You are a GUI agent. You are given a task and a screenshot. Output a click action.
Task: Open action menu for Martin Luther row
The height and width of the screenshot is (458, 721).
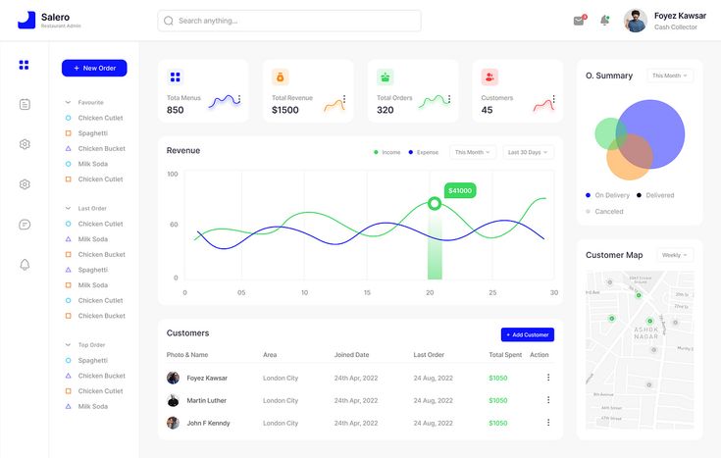click(548, 400)
